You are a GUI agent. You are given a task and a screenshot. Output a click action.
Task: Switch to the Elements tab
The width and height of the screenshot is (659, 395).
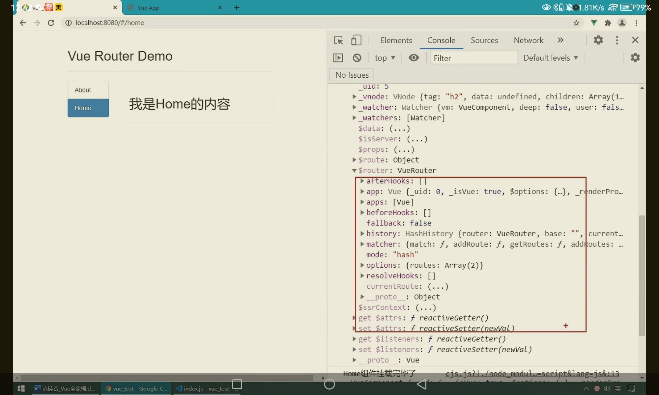coord(396,40)
